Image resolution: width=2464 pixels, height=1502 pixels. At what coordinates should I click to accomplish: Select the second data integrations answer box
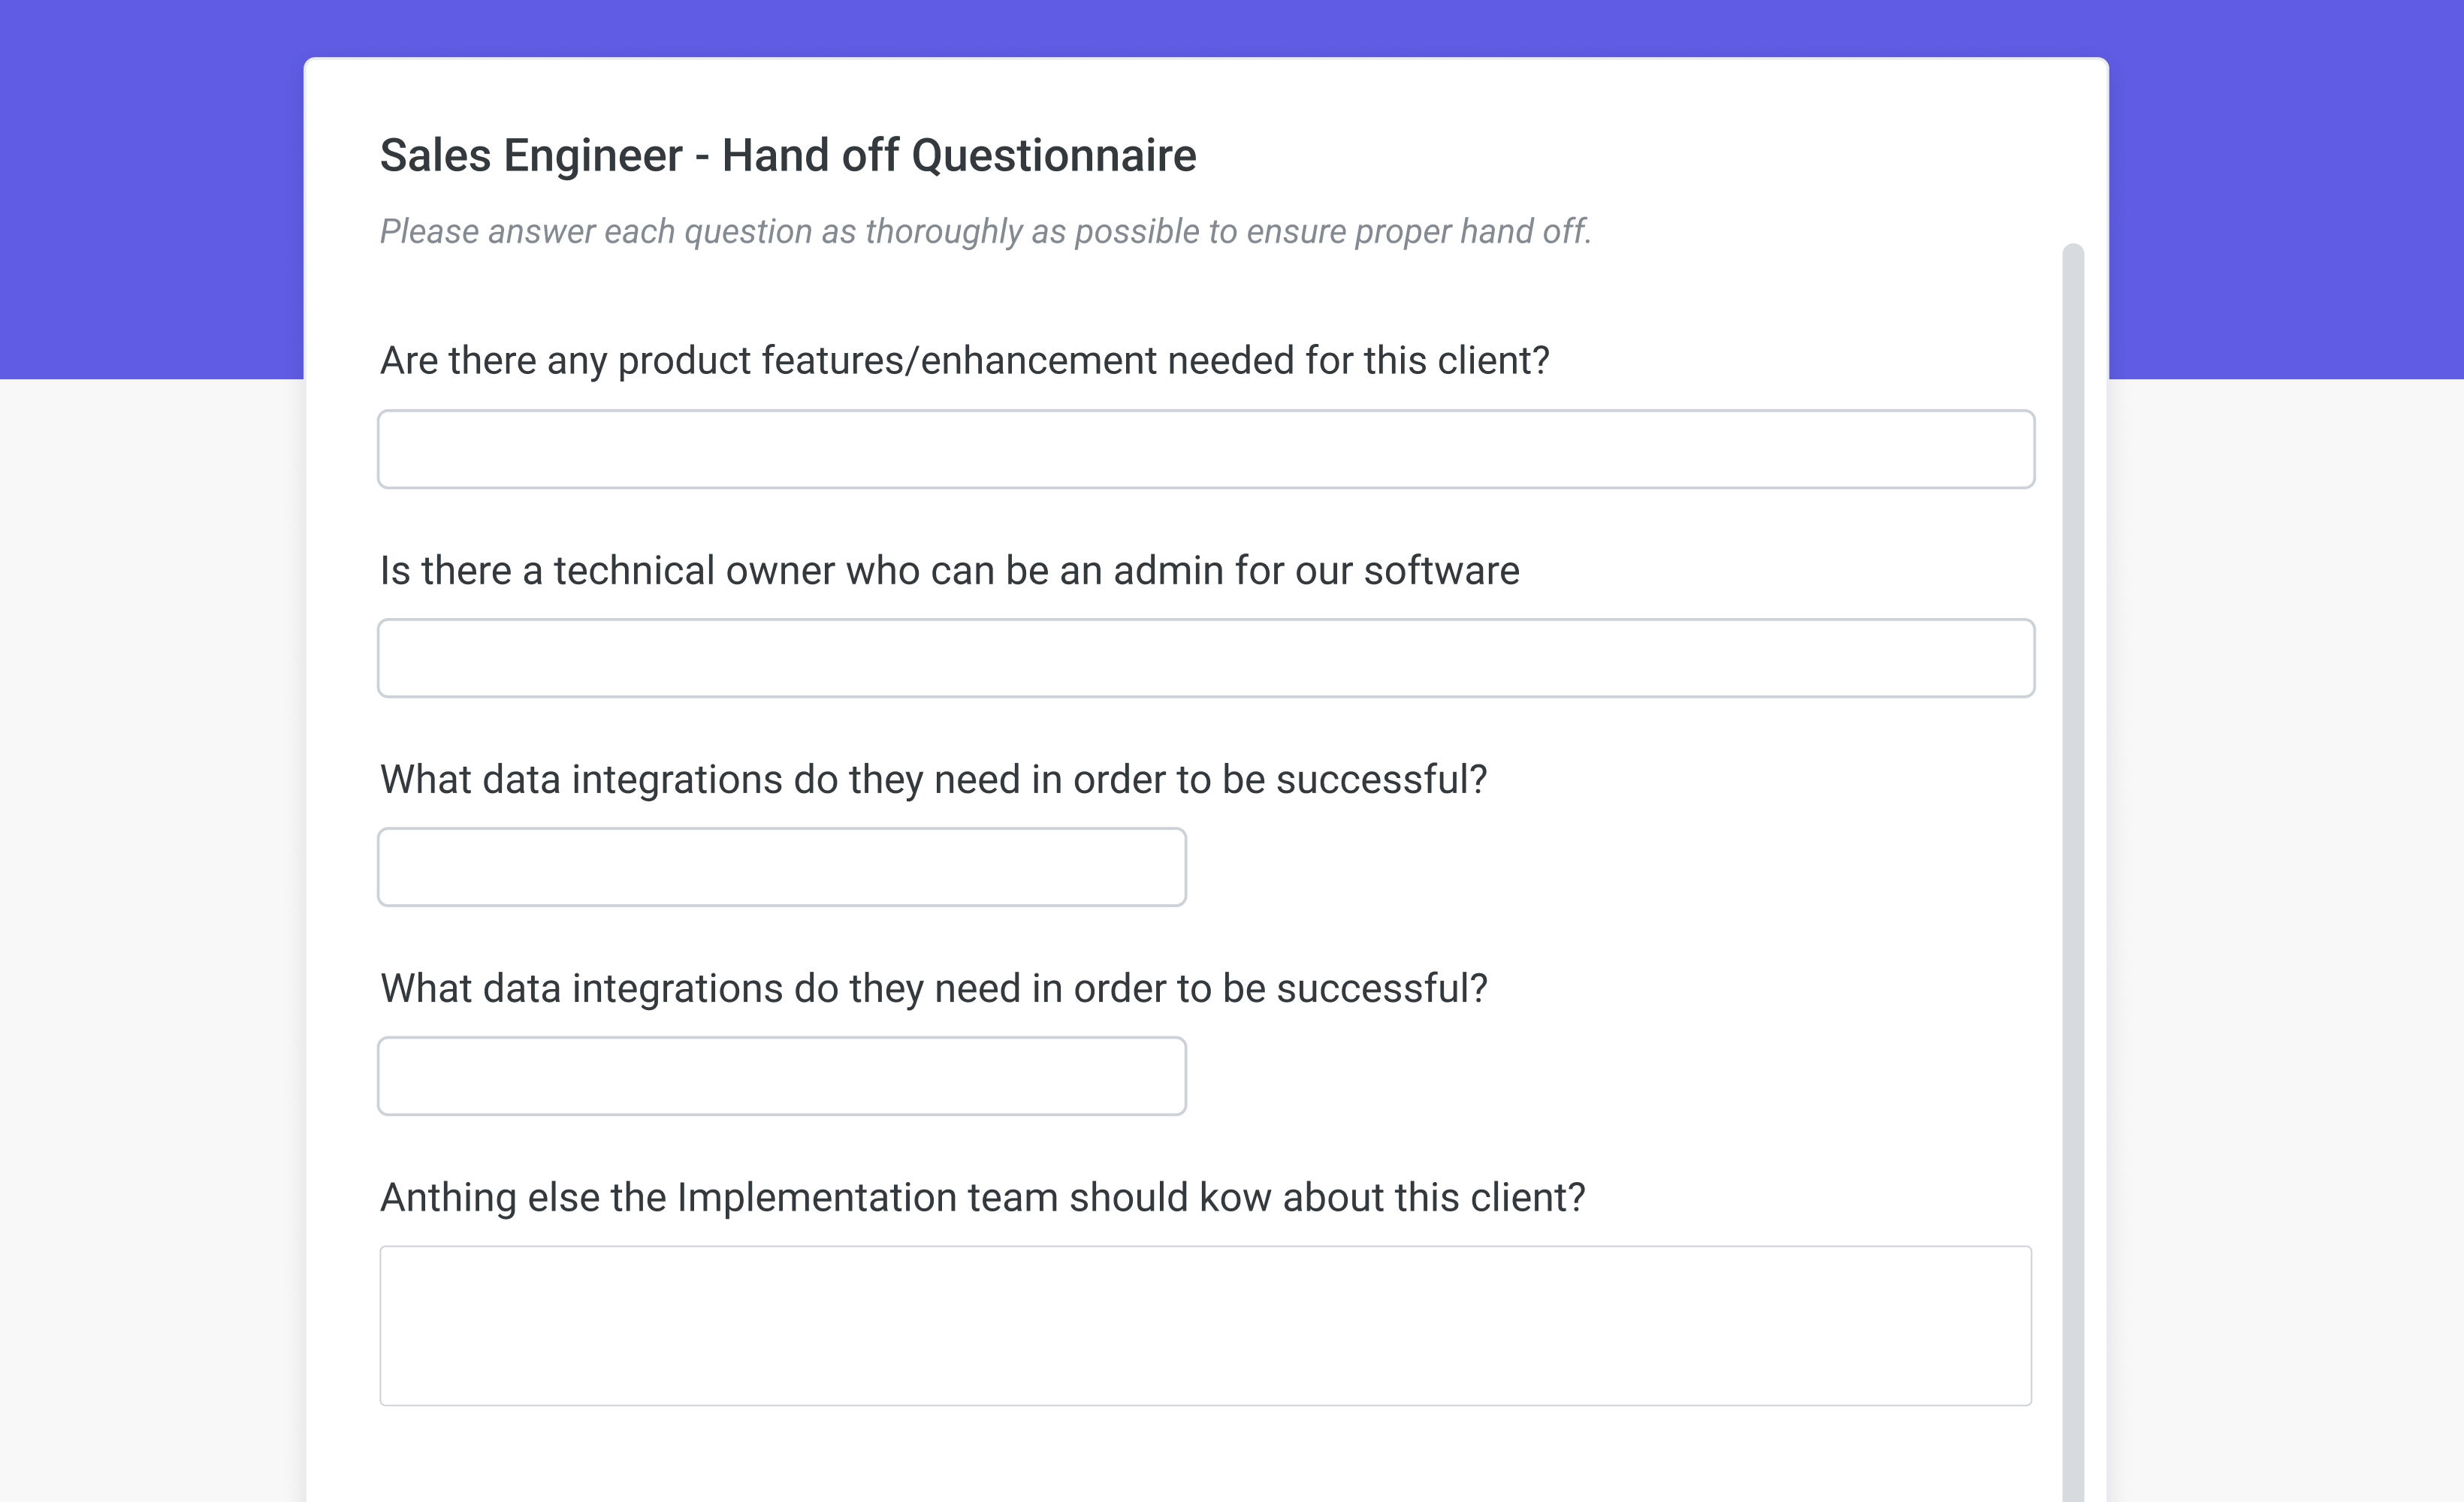pyautogui.click(x=782, y=1076)
